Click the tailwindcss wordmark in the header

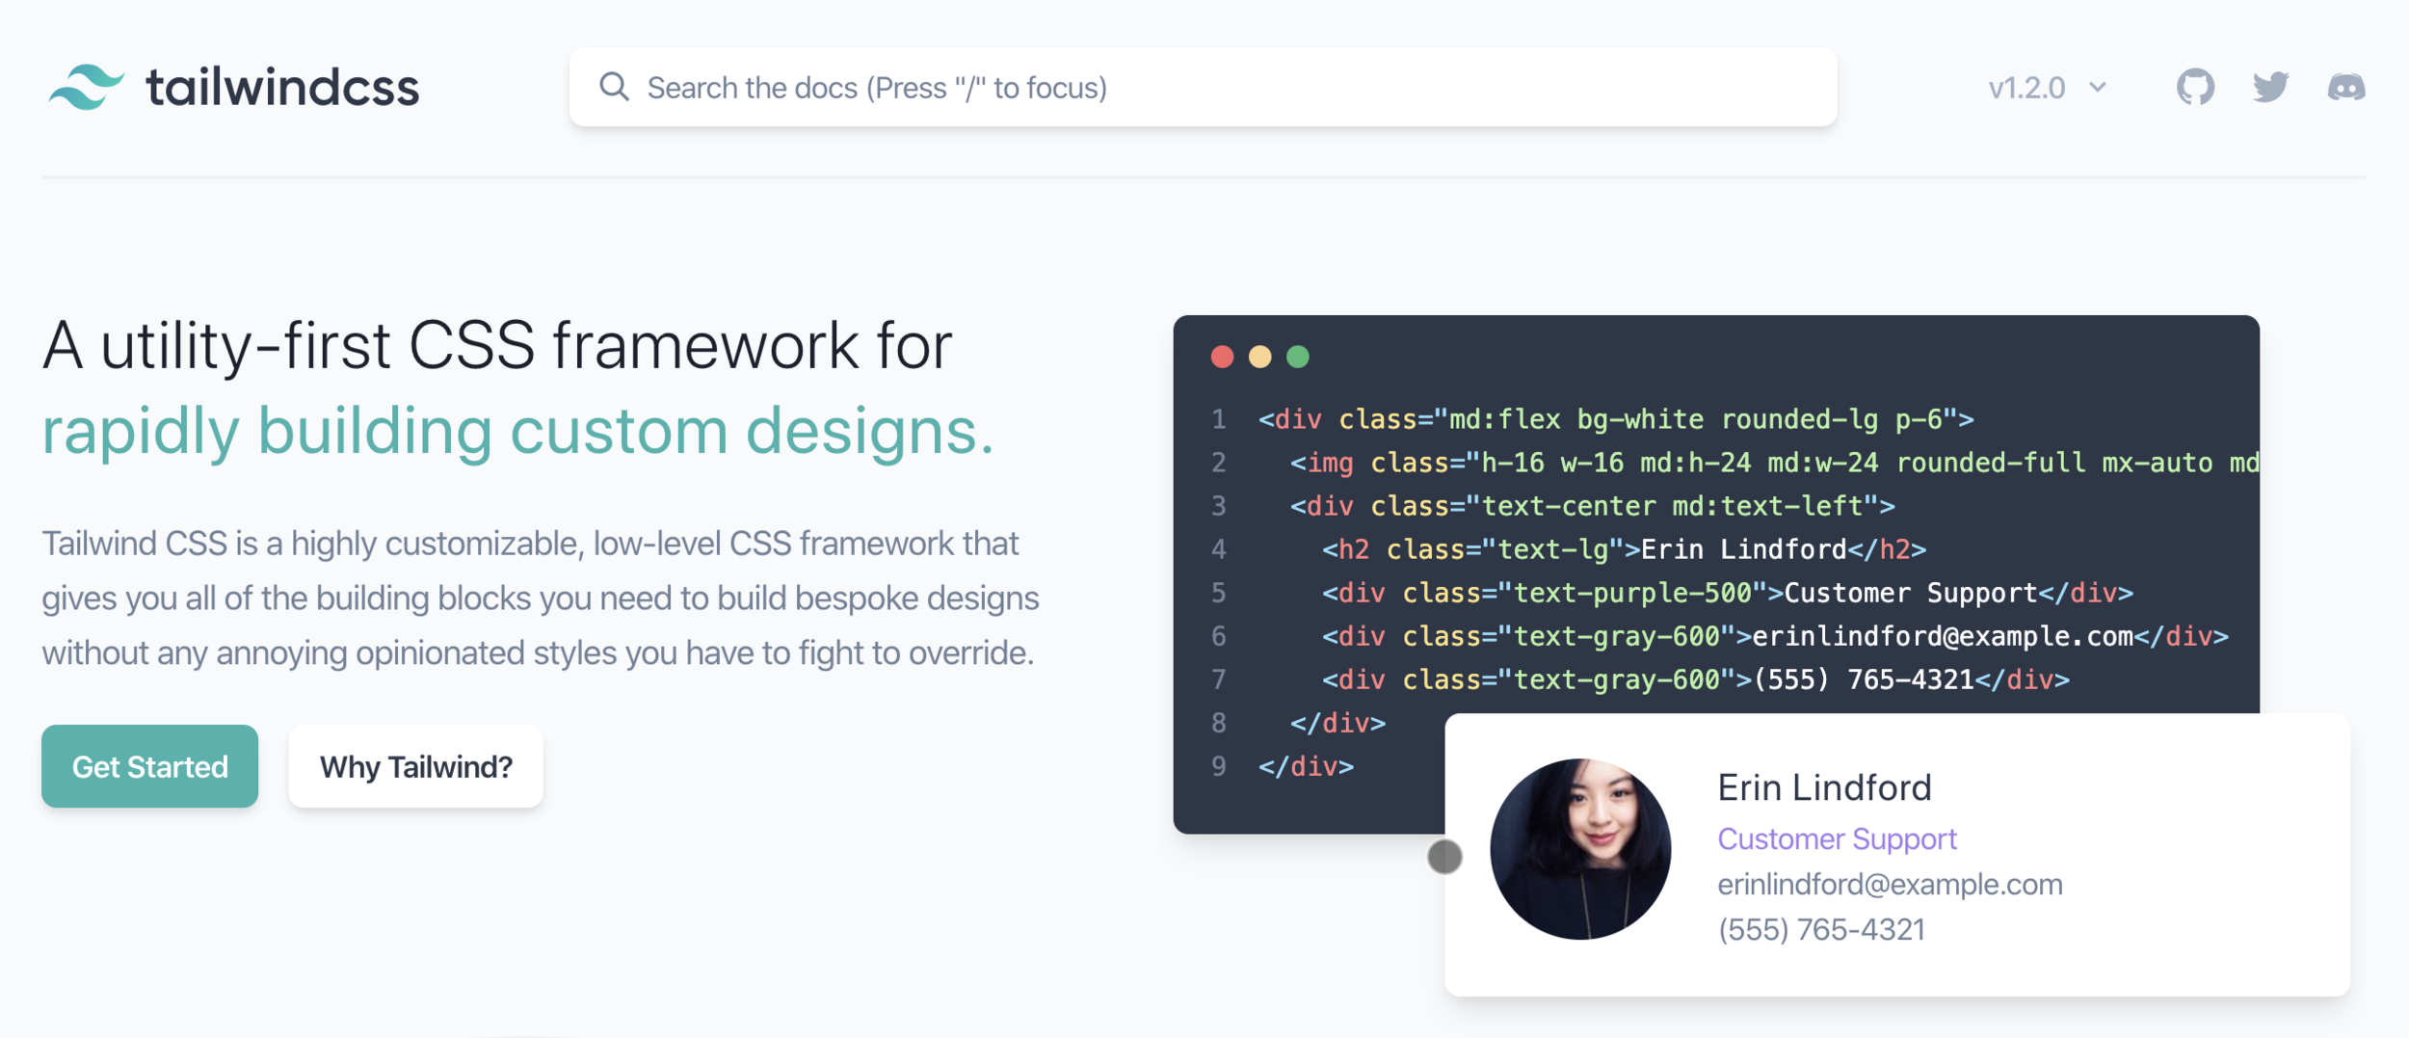[x=282, y=88]
